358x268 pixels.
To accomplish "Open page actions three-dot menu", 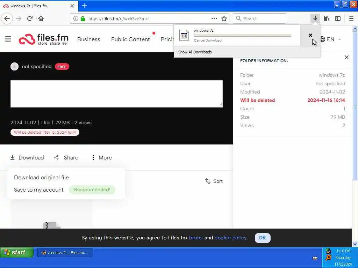I will (x=214, y=18).
